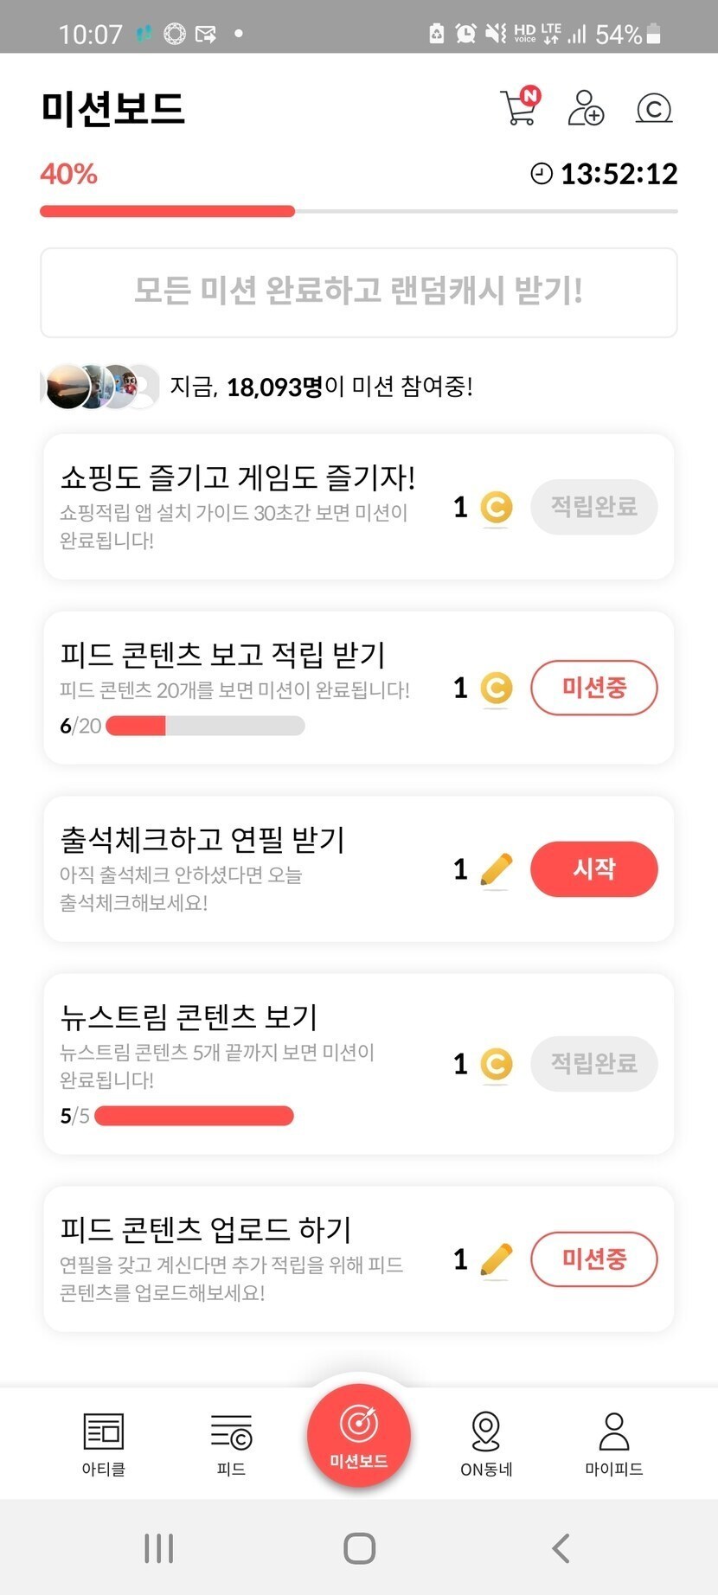
Task: Open the shopping cart icon
Action: 519,107
